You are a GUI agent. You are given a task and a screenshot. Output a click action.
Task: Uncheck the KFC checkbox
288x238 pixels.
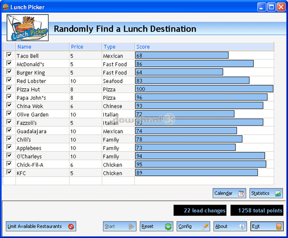[9, 172]
